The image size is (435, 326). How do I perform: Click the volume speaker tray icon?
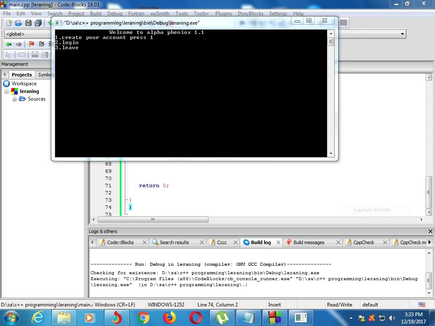coord(392,318)
